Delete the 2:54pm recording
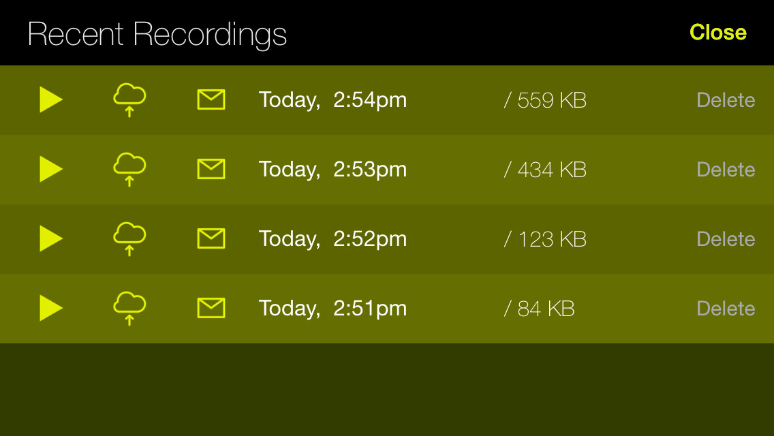Image resolution: width=774 pixels, height=436 pixels. pos(726,100)
